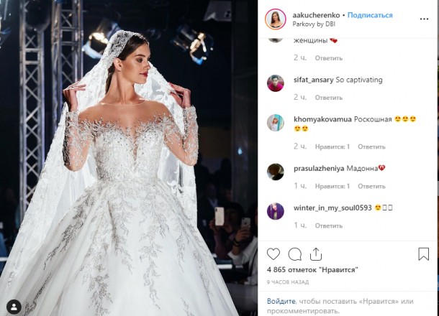Screen dimensions: 439x316
Task: Click winter_in_my_soul0593's purple avatar
Action: point(276,211)
